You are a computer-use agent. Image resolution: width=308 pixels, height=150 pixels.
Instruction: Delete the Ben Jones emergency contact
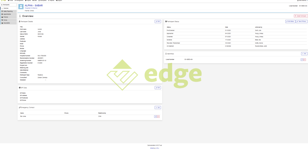coord(158,117)
